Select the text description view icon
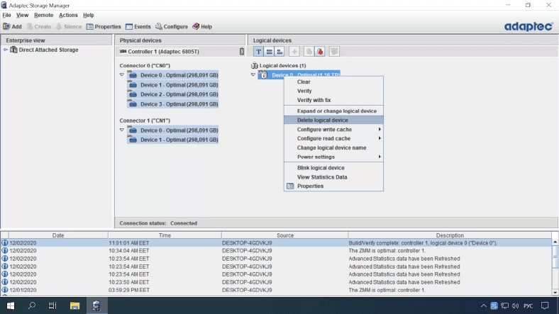Screen dimensions: 559x314 point(259,52)
